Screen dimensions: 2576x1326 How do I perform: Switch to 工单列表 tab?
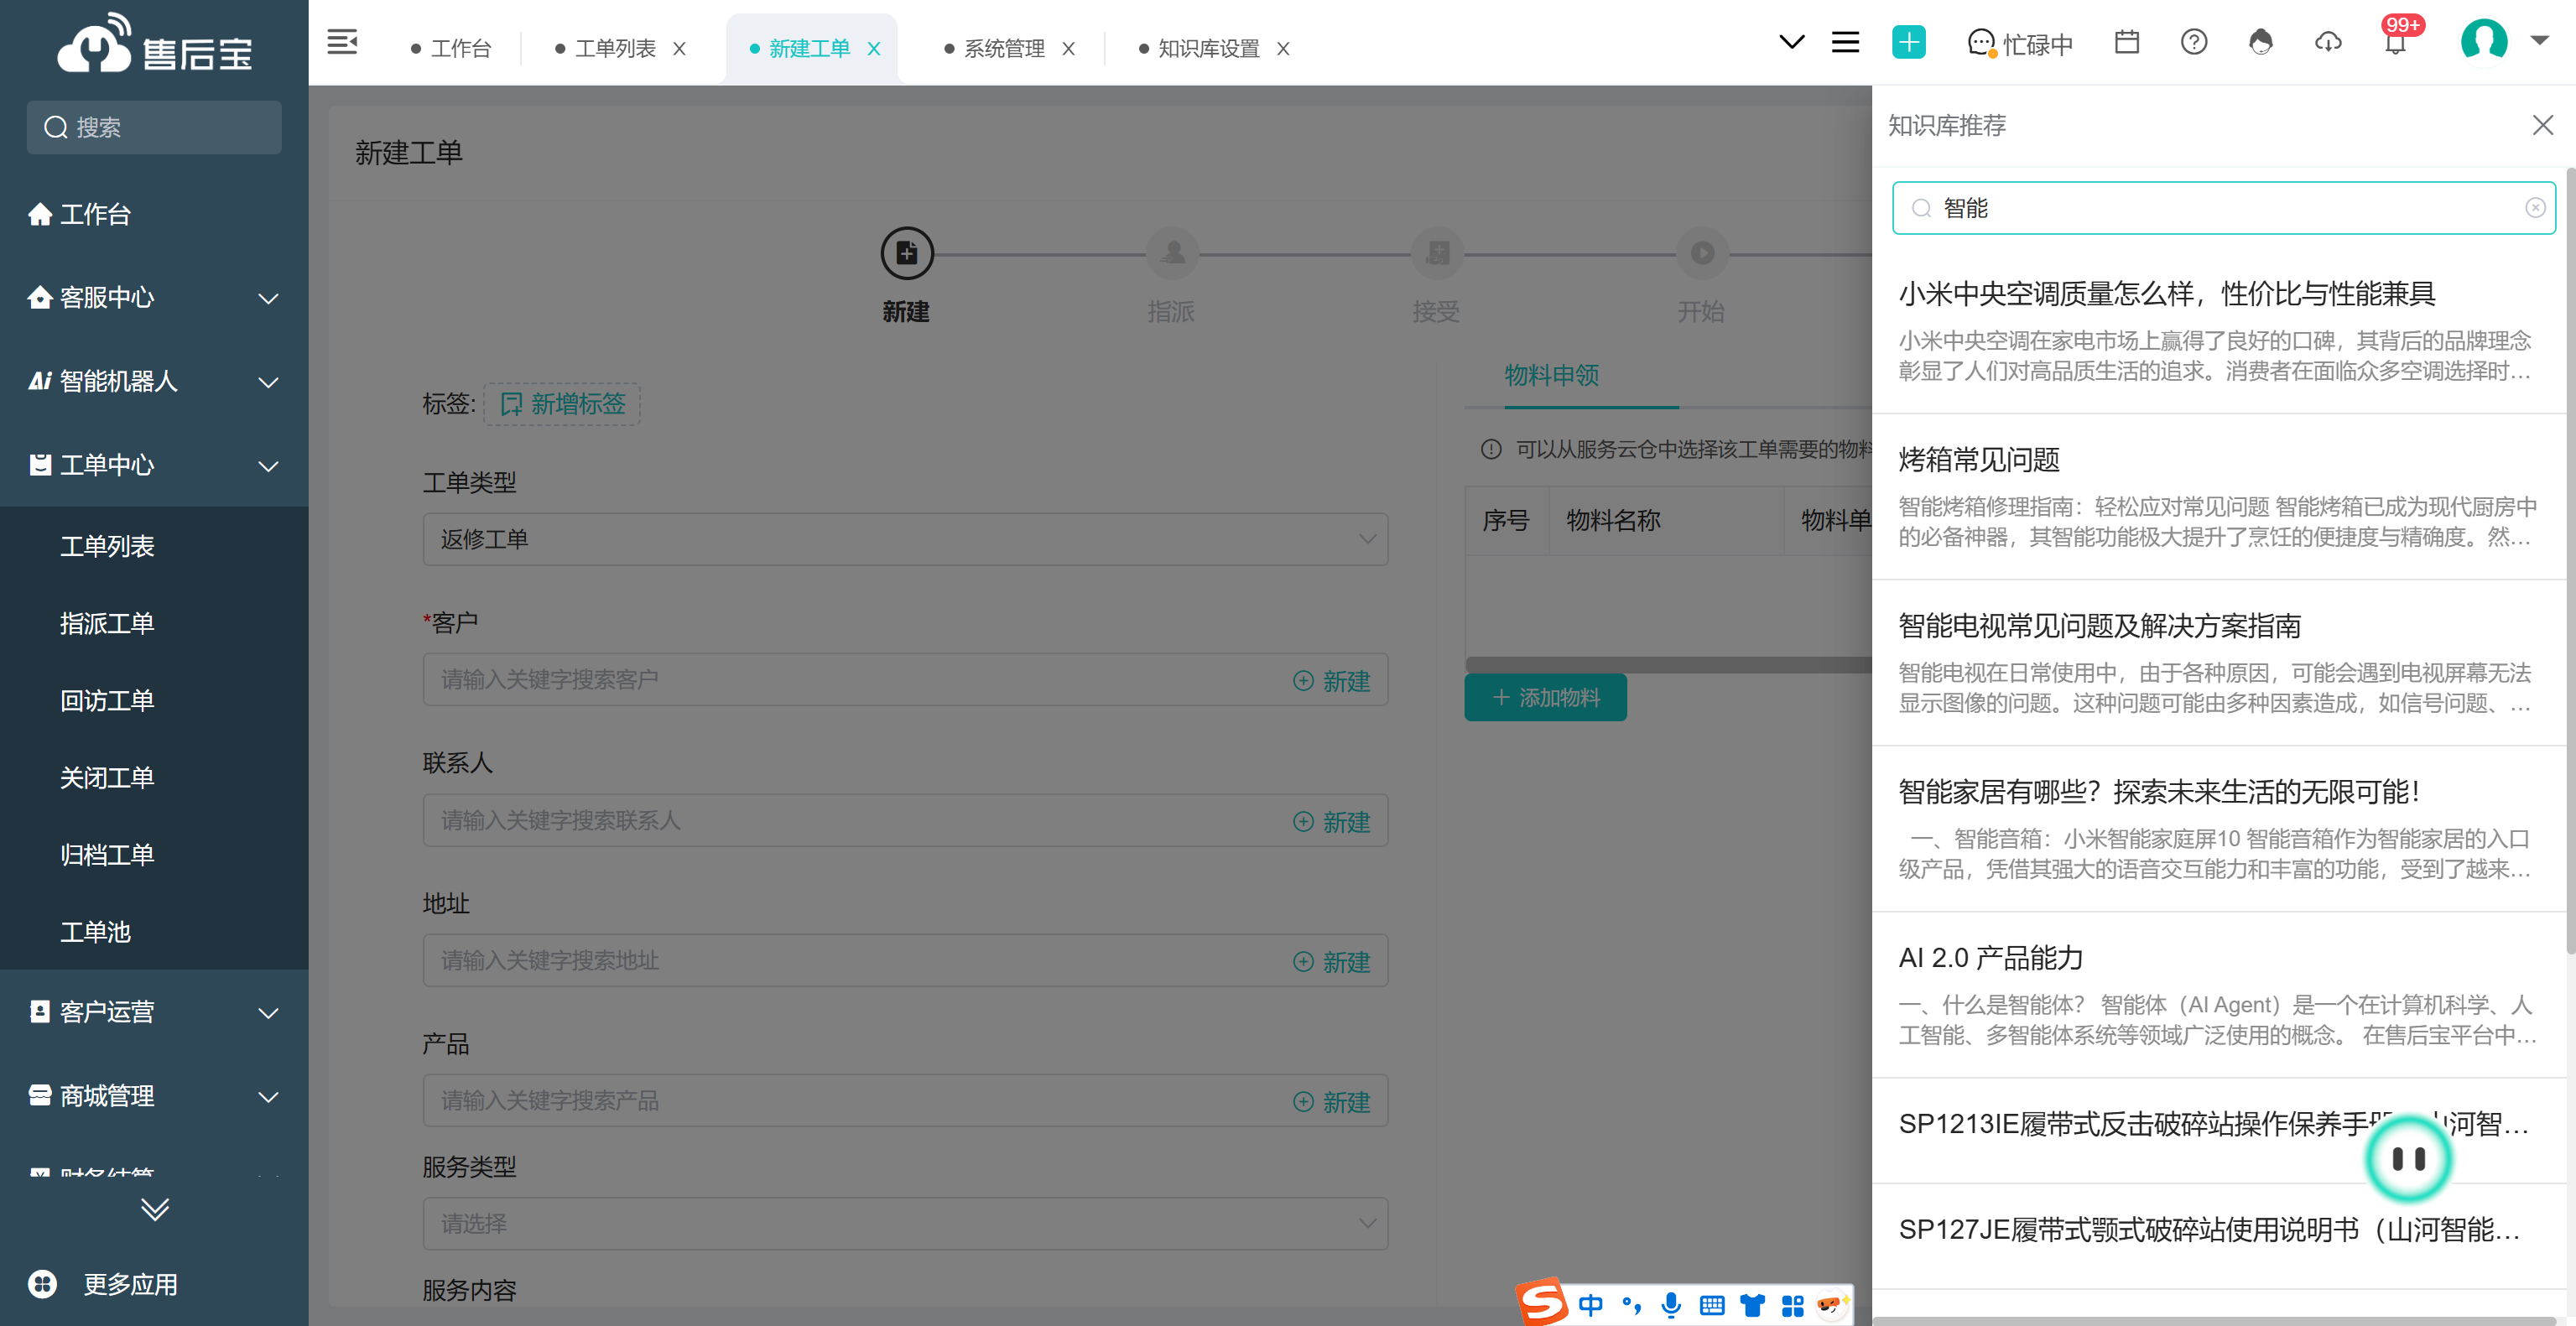tap(606, 48)
